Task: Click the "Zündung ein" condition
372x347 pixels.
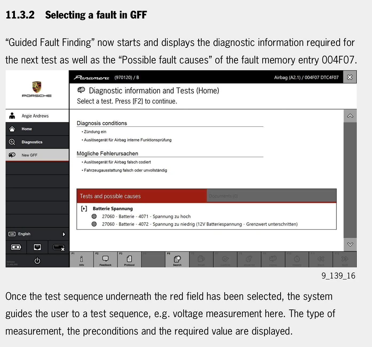Action: [95, 132]
